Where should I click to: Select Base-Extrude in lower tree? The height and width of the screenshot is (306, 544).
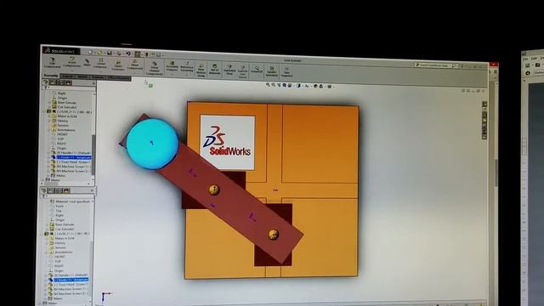[65, 224]
